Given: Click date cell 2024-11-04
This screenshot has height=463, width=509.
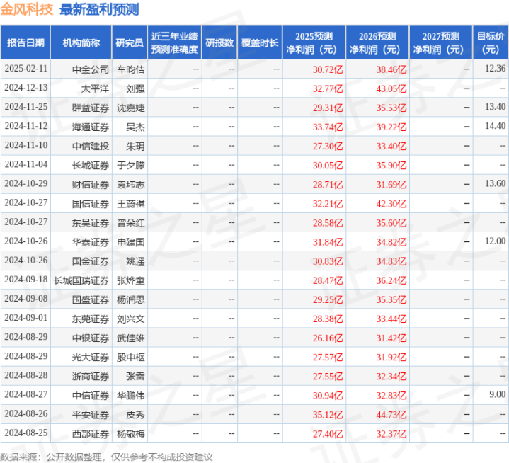Looking at the screenshot, I should (x=26, y=164).
